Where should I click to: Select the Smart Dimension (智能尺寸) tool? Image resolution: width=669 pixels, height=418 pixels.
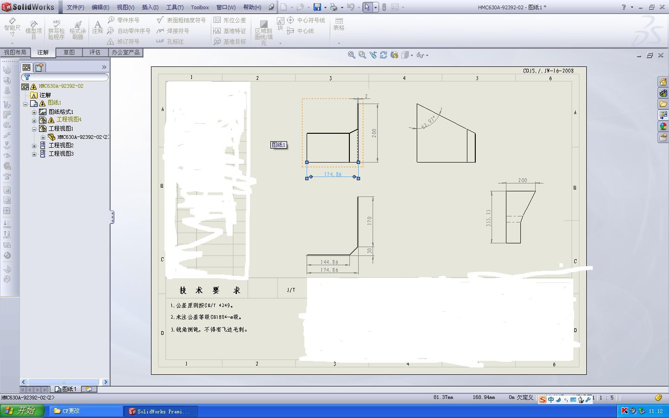click(12, 27)
